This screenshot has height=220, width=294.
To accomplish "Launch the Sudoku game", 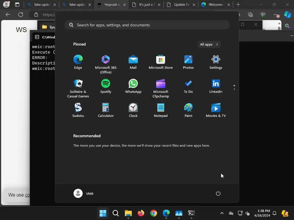I will click(x=78, y=110).
